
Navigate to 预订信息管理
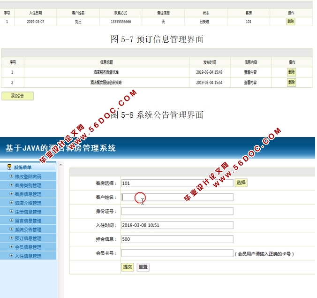click(x=28, y=238)
